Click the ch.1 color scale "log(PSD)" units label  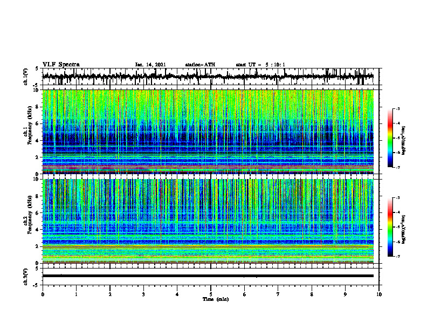(x=404, y=141)
